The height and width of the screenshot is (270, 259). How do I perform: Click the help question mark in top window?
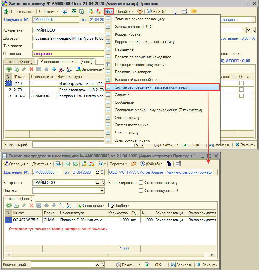tap(140, 12)
